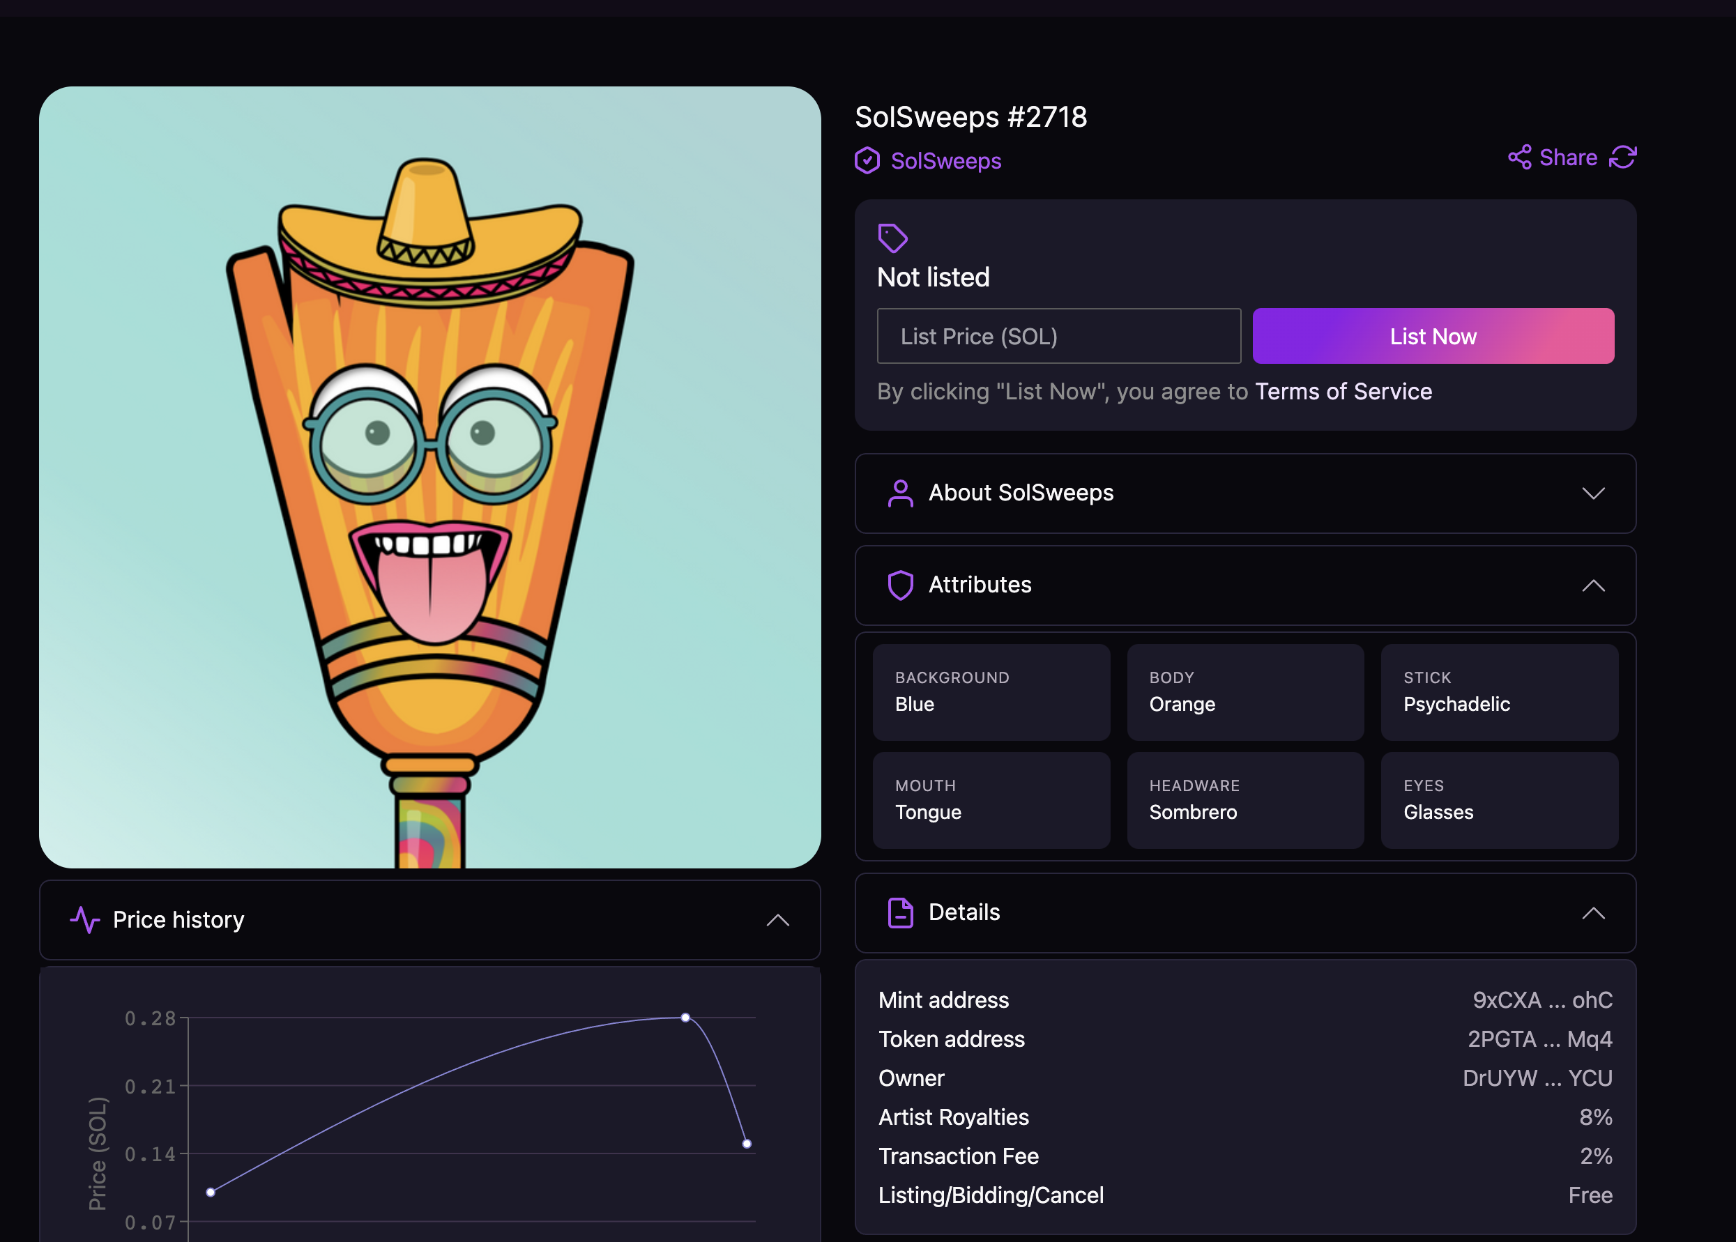
Task: Click the price tag icon above Not listed
Action: (x=892, y=238)
